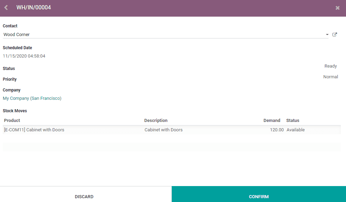The width and height of the screenshot is (346, 202).
Task: Close the WH/IN/00004 form with X
Action: click(x=337, y=8)
